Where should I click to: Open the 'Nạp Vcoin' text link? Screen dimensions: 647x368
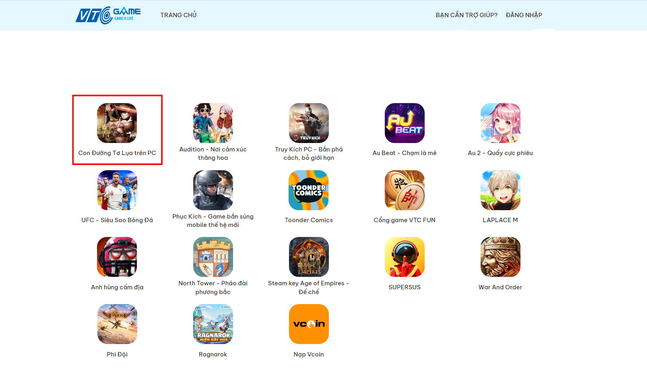pos(309,354)
